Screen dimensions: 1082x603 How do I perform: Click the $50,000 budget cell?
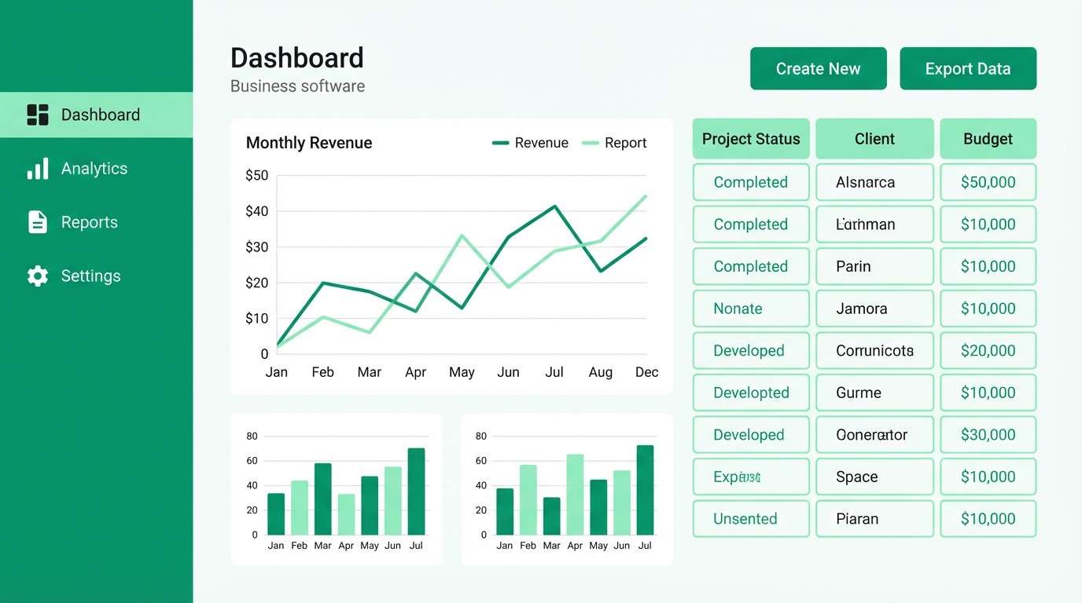tap(988, 182)
